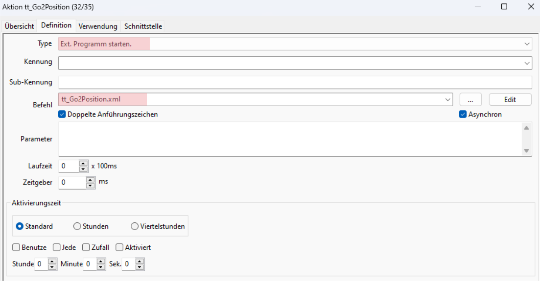The height and width of the screenshot is (281, 540).
Task: Select the Viertelstunden radio option
Action: (135, 227)
